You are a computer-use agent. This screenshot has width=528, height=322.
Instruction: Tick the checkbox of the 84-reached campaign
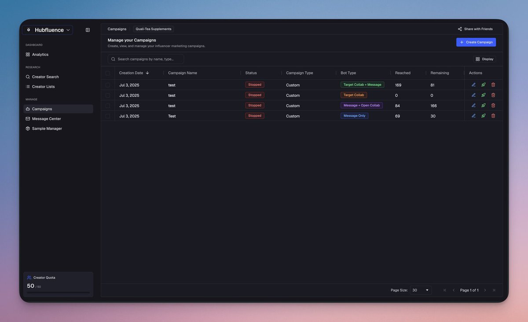click(x=108, y=106)
